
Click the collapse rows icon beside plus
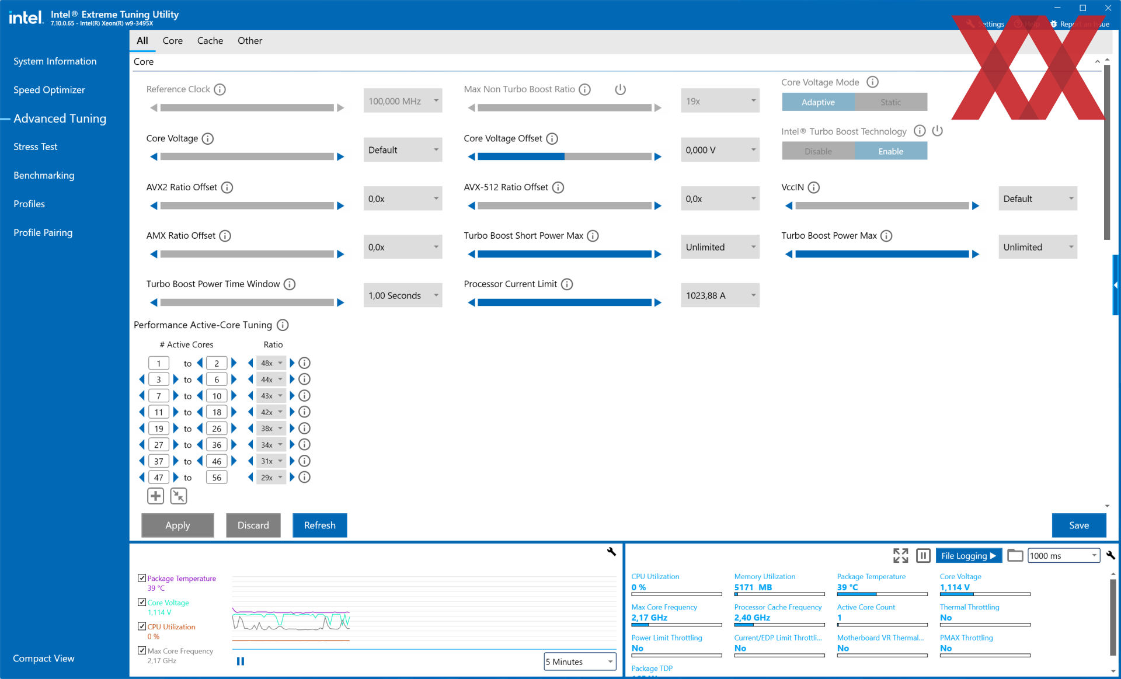pyautogui.click(x=179, y=496)
